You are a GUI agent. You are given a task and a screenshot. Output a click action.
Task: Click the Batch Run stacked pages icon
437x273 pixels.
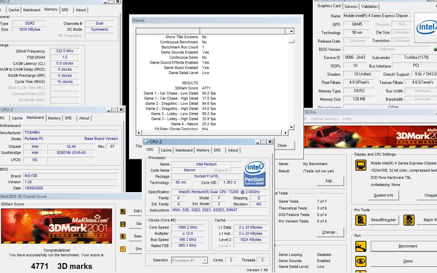coord(409,220)
